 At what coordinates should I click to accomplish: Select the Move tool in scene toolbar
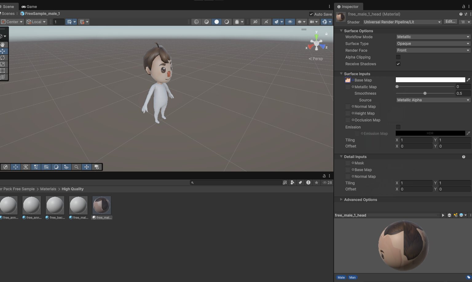click(3, 51)
